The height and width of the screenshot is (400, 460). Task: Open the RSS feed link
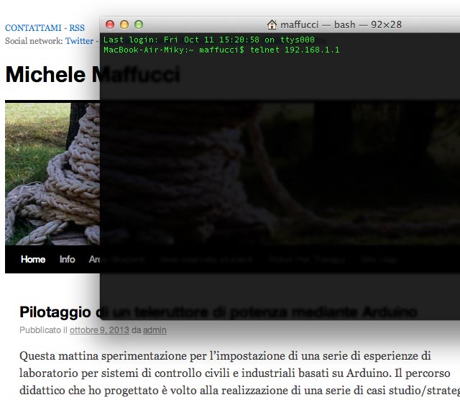point(77,28)
